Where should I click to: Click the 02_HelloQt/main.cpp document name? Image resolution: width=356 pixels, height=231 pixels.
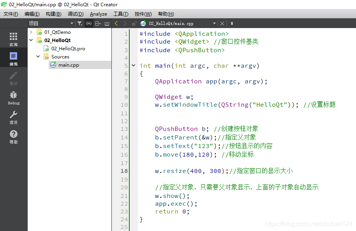click(x=171, y=23)
